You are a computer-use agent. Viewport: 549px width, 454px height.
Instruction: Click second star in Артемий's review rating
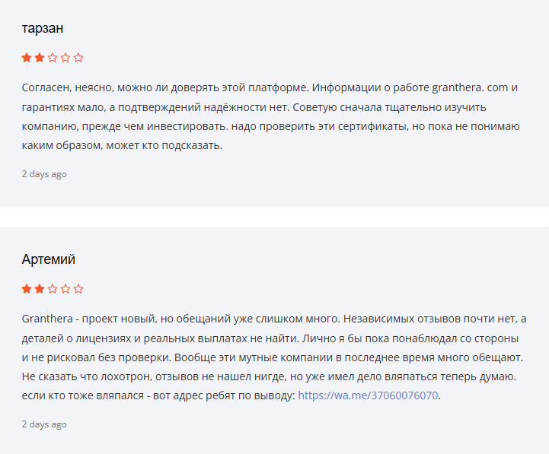(40, 289)
